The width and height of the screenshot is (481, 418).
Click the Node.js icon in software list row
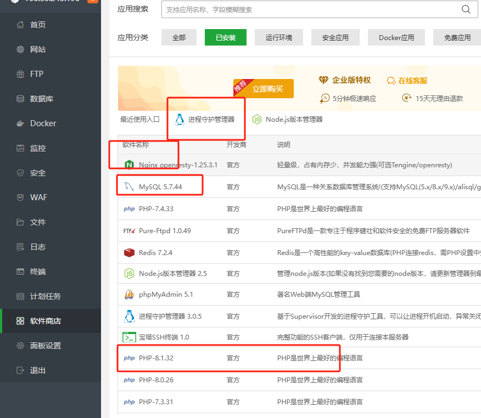tap(129, 273)
